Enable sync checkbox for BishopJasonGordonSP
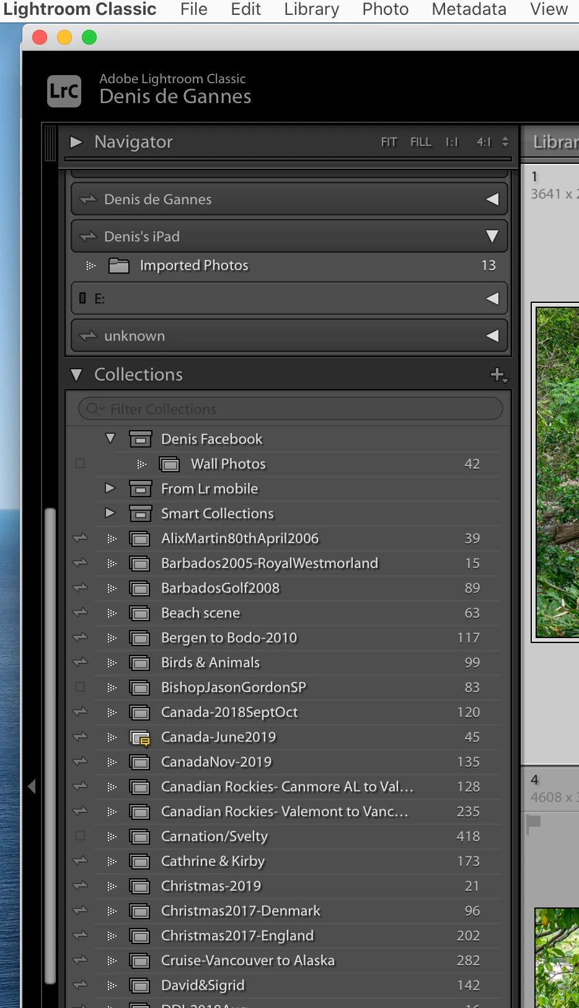This screenshot has width=579, height=1008. [80, 687]
